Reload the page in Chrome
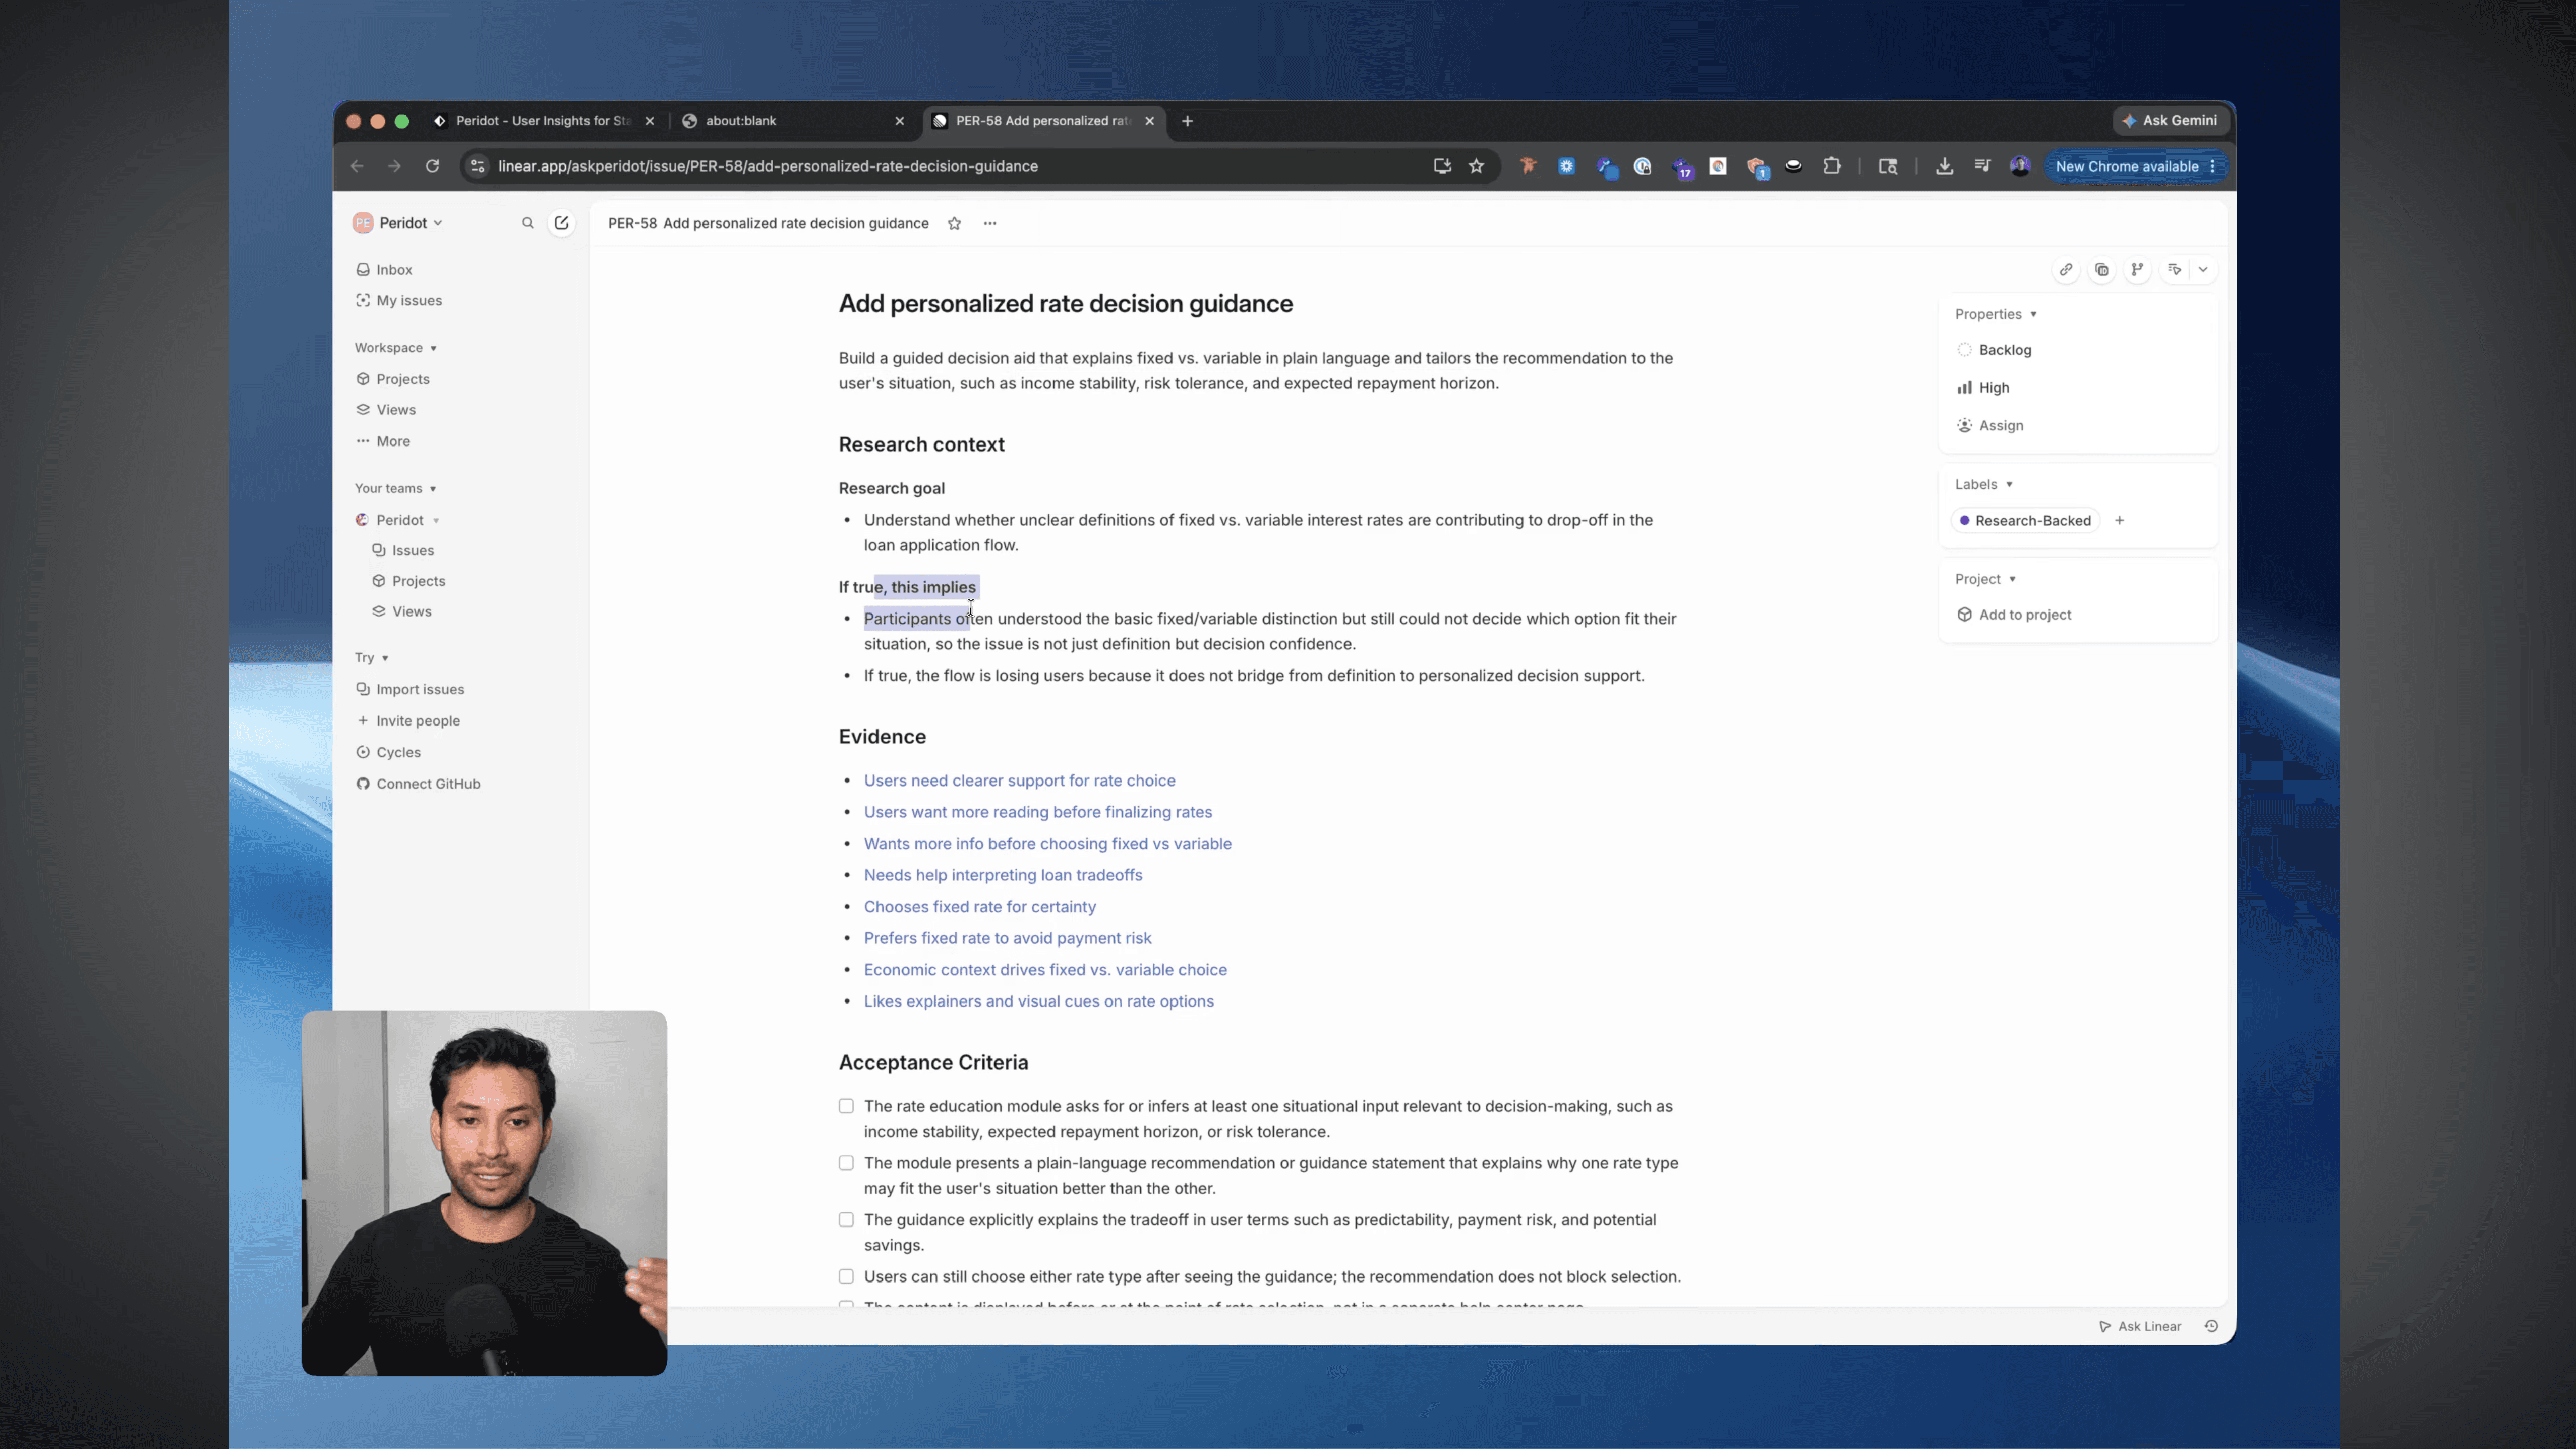2576x1449 pixels. (x=432, y=166)
